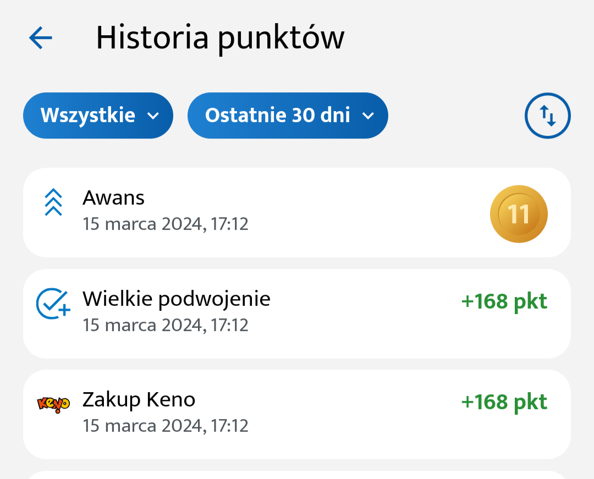
Task: Tap +168 pkt on Wielkie podwojenie
Action: (x=504, y=302)
